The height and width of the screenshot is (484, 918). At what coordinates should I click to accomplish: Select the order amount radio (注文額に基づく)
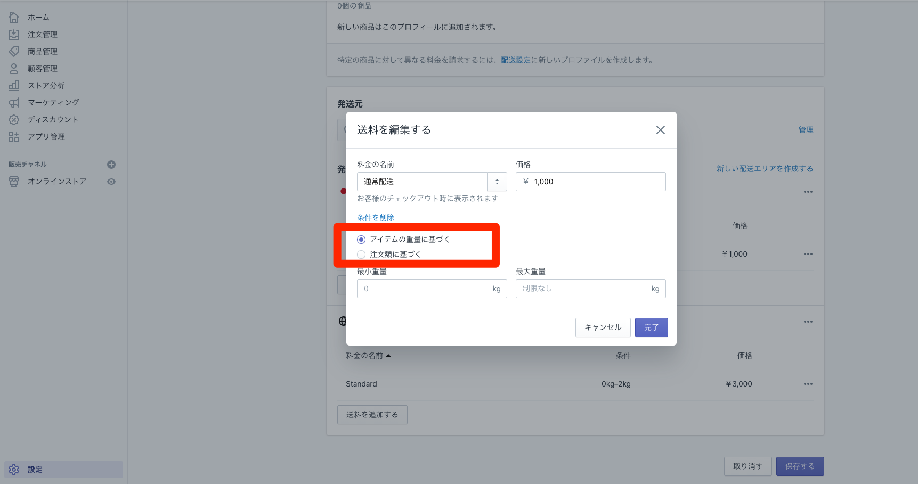tap(361, 255)
